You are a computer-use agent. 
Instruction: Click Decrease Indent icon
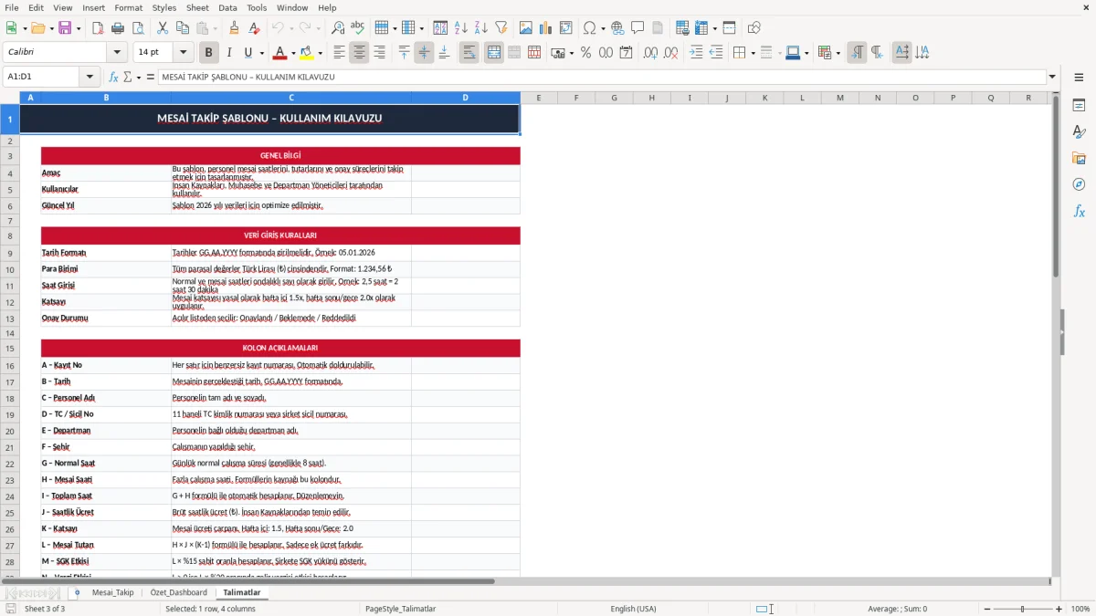click(x=716, y=53)
